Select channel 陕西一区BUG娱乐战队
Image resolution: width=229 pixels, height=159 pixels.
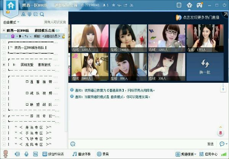click(x=29, y=48)
